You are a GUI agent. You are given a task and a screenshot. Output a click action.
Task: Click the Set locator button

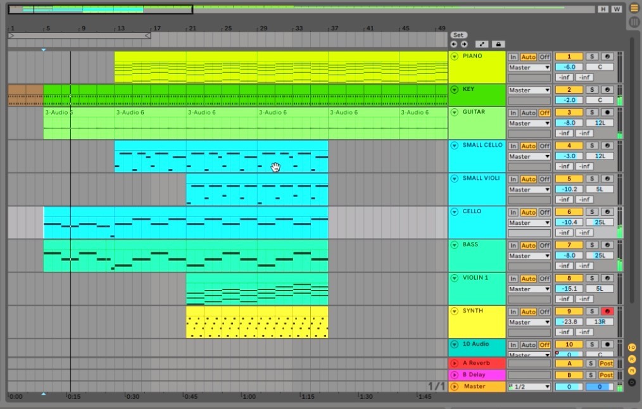(x=458, y=35)
